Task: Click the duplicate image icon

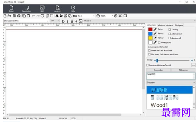Action: [47, 16]
